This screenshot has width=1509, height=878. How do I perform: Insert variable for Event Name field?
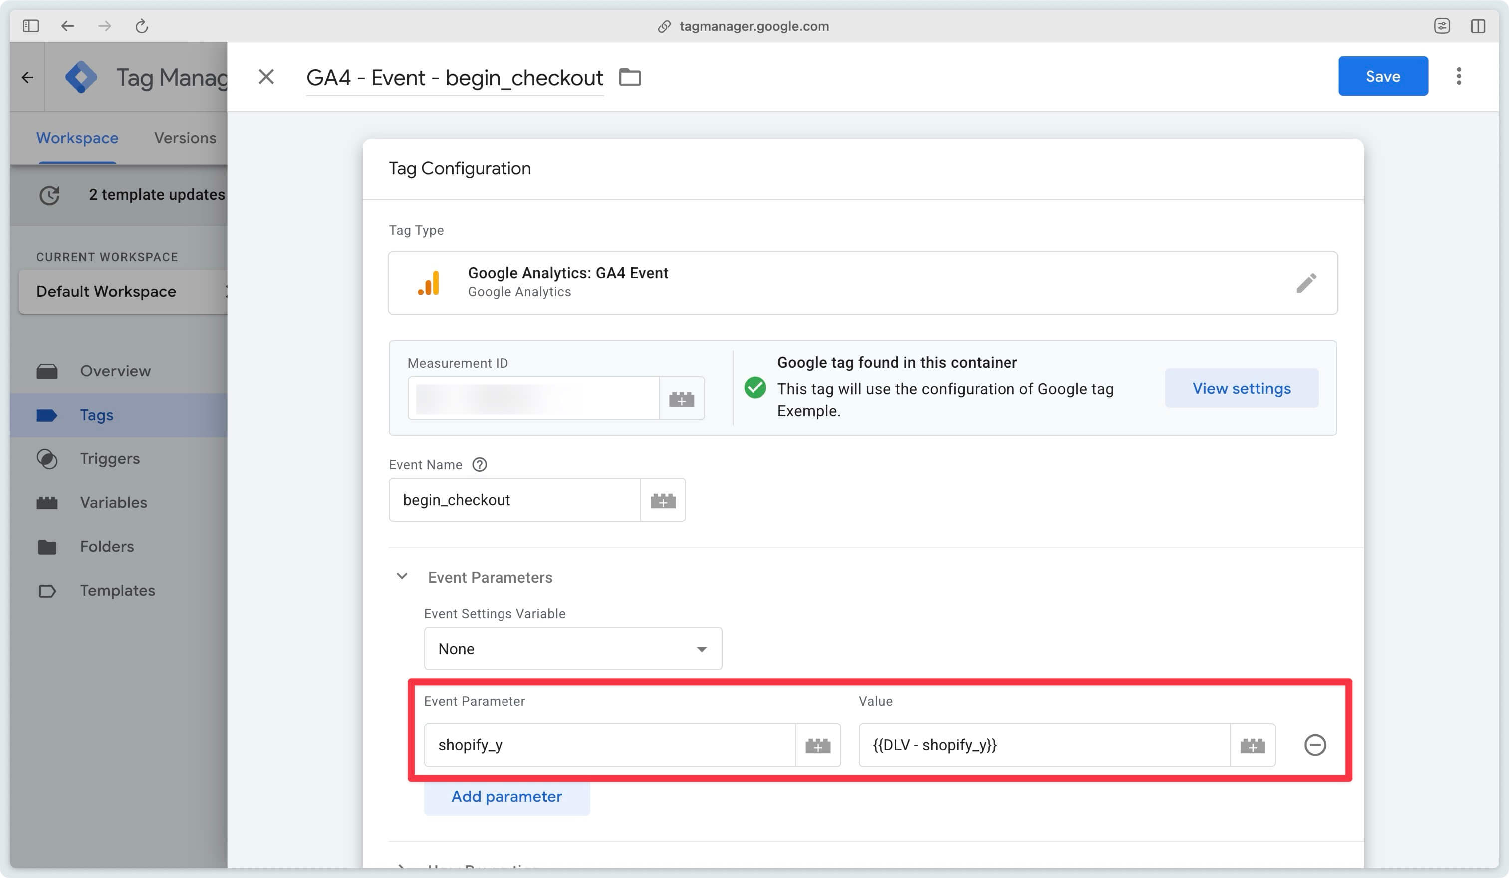(663, 500)
